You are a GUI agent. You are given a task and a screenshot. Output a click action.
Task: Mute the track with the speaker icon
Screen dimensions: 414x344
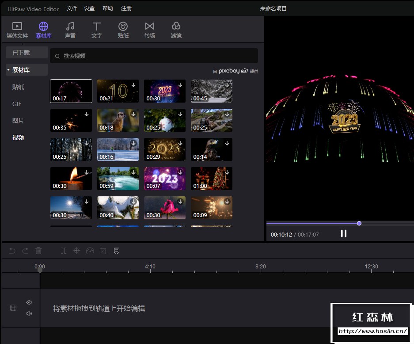click(x=29, y=313)
